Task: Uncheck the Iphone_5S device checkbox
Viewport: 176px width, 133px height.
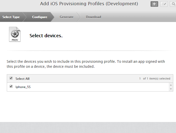Action: (11, 86)
